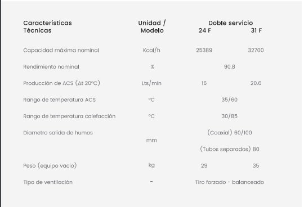Image resolution: width=304 pixels, height=207 pixels.
Task: Click the 32700 capacity value
Action: [256, 51]
